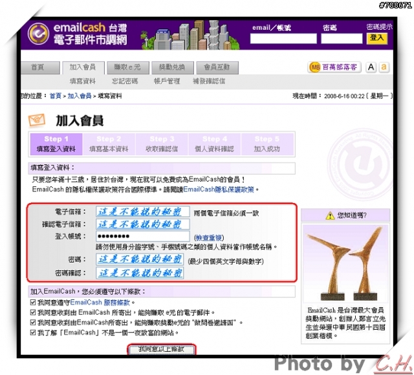The width and height of the screenshot is (414, 375).
Task: Toggle the 我同意遵守EmailCash 服務條款 checkbox
Action: (33, 302)
